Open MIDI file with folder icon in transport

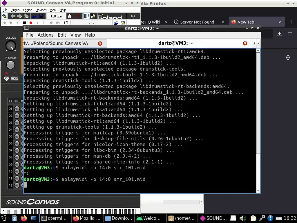tap(116, 23)
